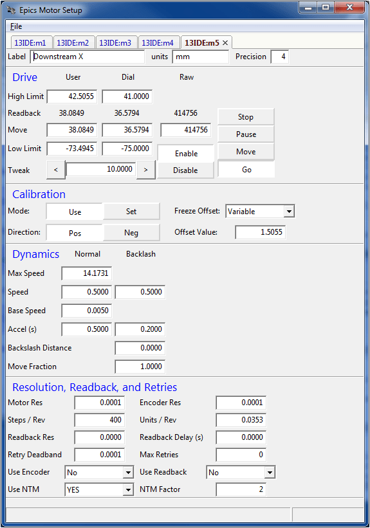Tweak motor positive with the > button
This screenshot has height=528, width=370.
tap(145, 170)
